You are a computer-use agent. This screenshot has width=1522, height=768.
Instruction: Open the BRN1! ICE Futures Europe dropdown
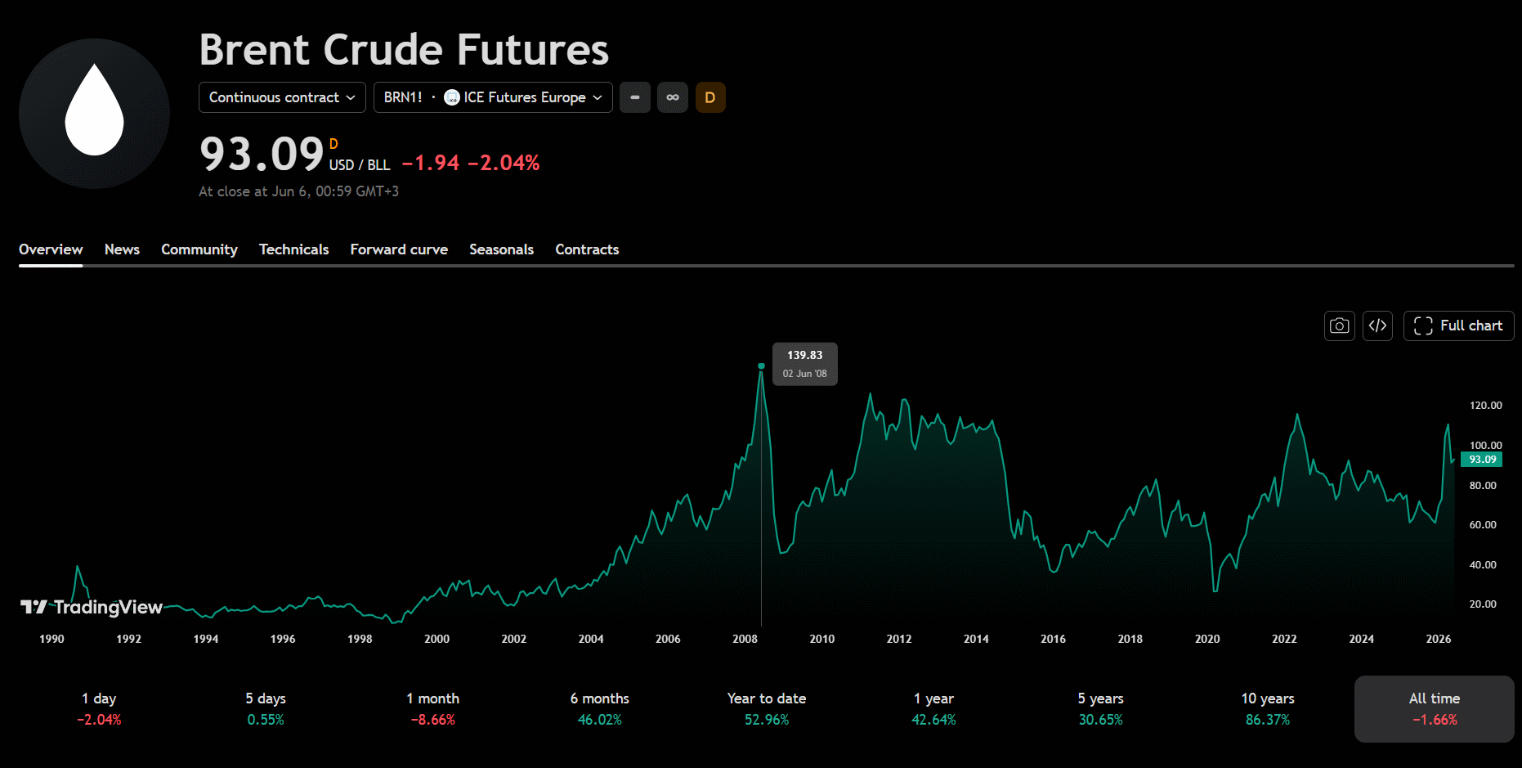click(493, 97)
